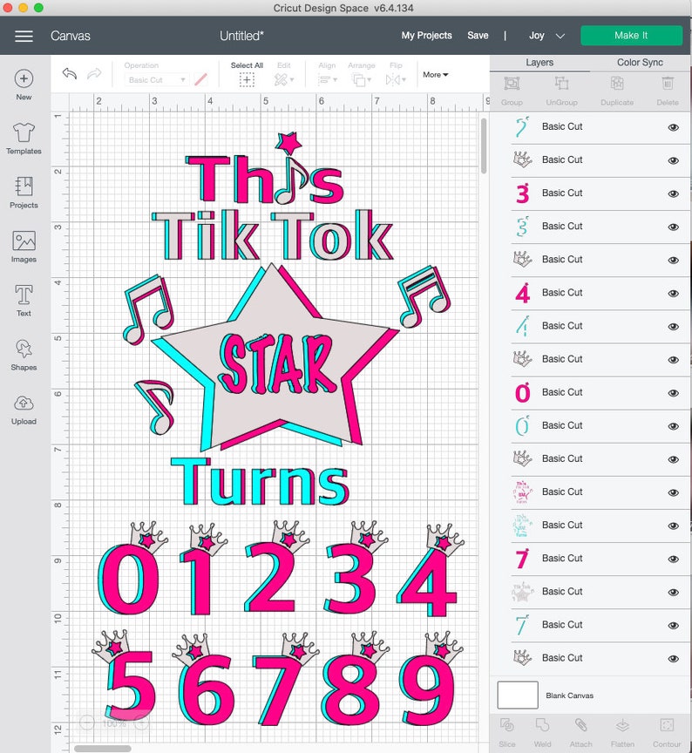Click the Group layers icon
Image resolution: width=692 pixels, height=753 pixels.
512,84
